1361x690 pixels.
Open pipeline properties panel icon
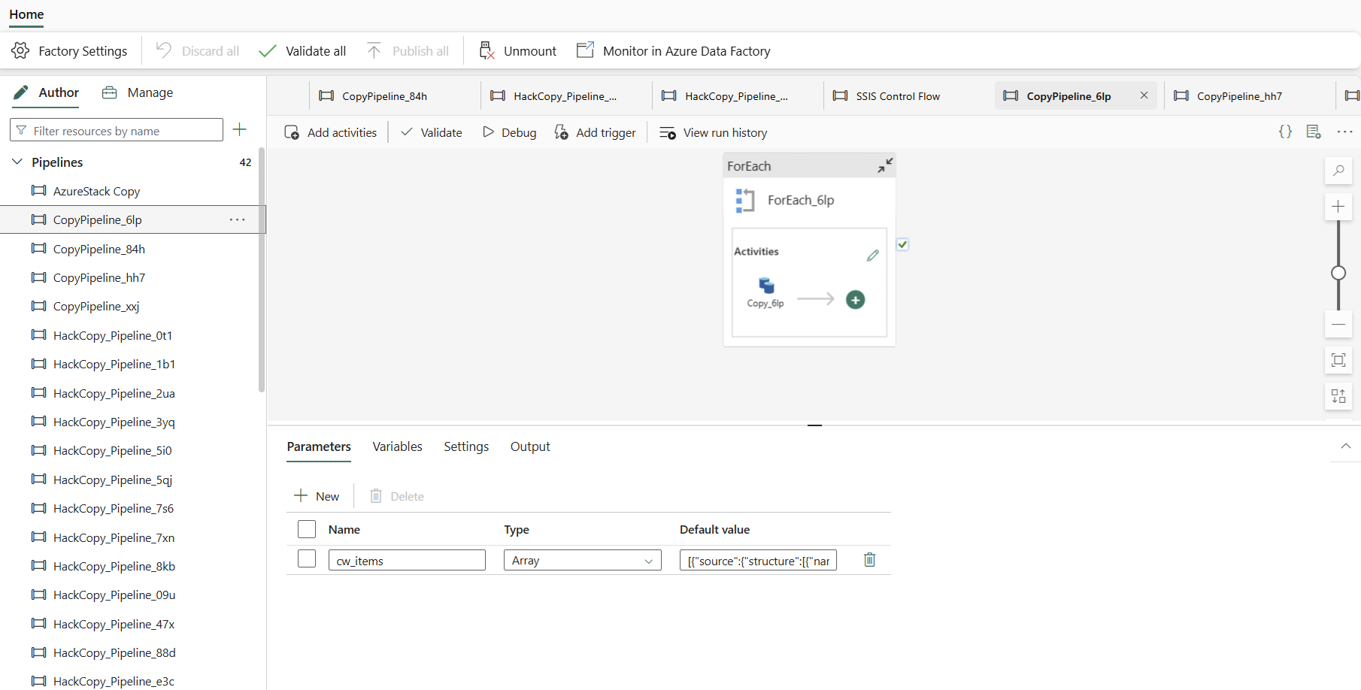(1314, 132)
